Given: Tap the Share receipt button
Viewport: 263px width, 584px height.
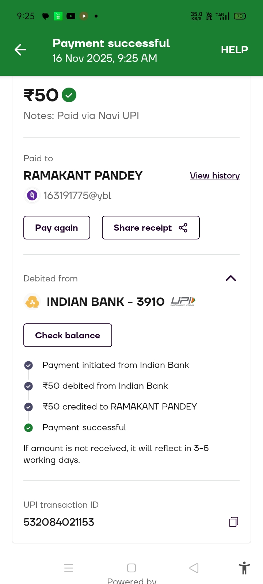Looking at the screenshot, I should coord(150,228).
